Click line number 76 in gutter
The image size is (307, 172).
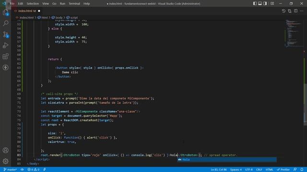(19, 124)
